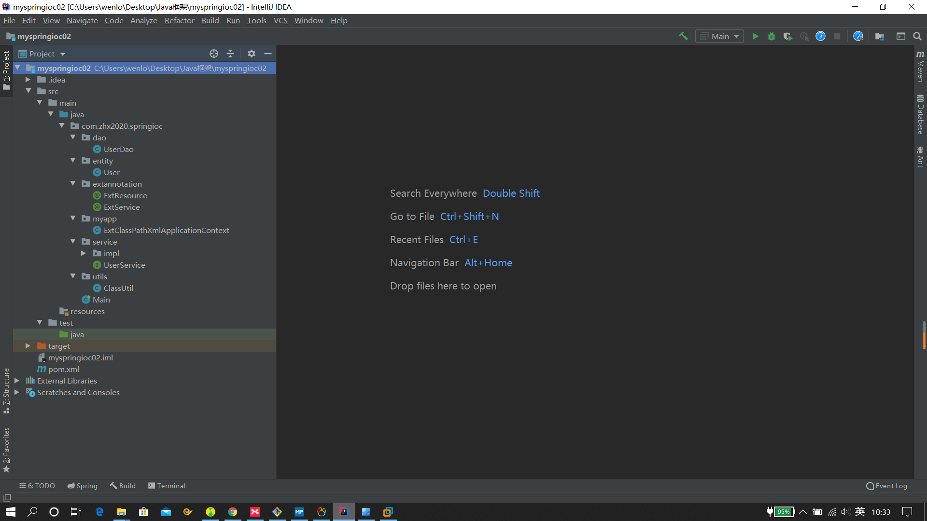Viewport: 927px width, 521px height.
Task: Click the Debug bug icon
Action: pos(772,36)
